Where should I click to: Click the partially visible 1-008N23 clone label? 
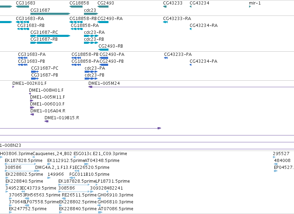point(10,145)
